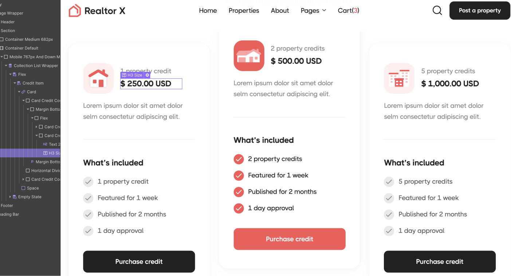Viewport: 511px width, 276px height.
Task: Click the search magnifier icon in the navbar
Action: (437, 10)
